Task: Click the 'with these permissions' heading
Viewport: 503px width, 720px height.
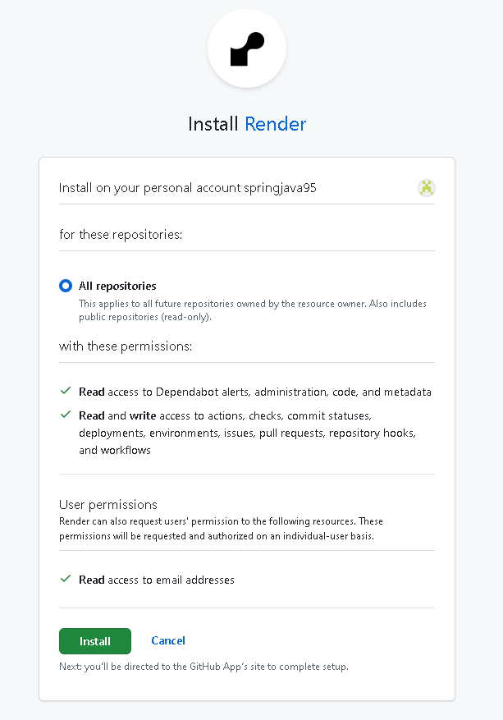Action: point(126,346)
